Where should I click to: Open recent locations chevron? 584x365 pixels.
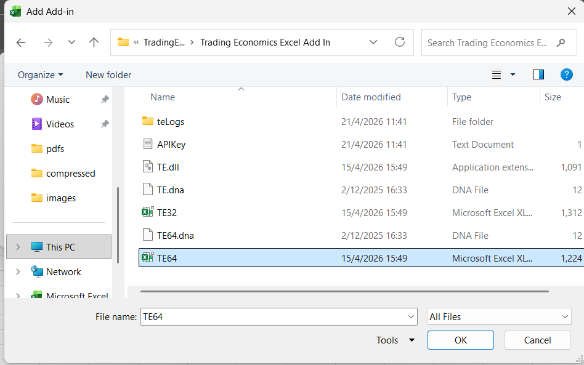click(71, 42)
